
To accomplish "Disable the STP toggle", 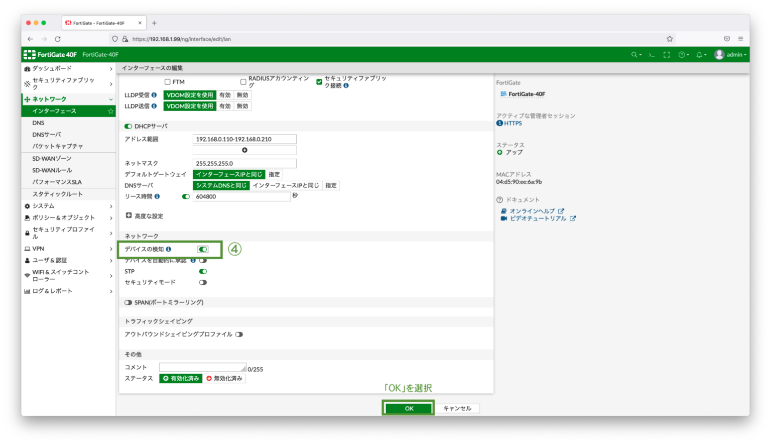I will pos(203,271).
